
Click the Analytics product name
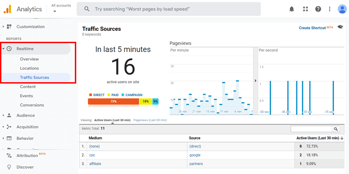tap(29, 9)
